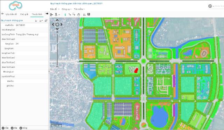Select the rectangle selection tool
The width and height of the screenshot is (224, 130).
click(74, 14)
